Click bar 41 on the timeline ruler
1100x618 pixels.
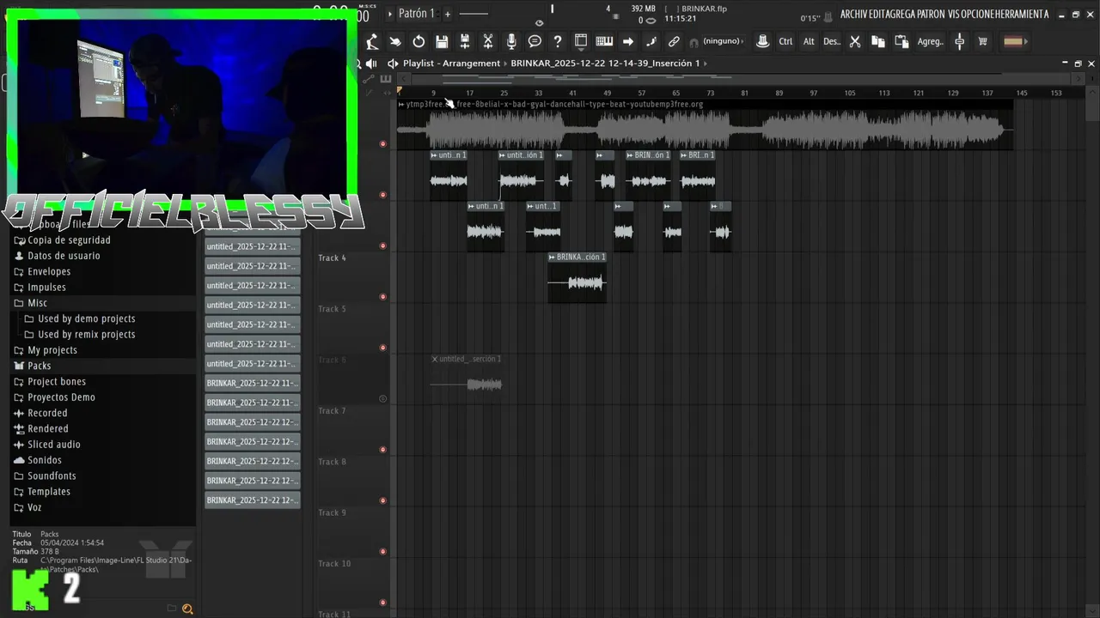572,93
